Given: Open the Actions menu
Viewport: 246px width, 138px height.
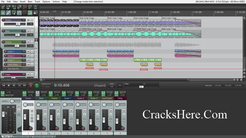Looking at the screenshot, I should tap(56, 2).
